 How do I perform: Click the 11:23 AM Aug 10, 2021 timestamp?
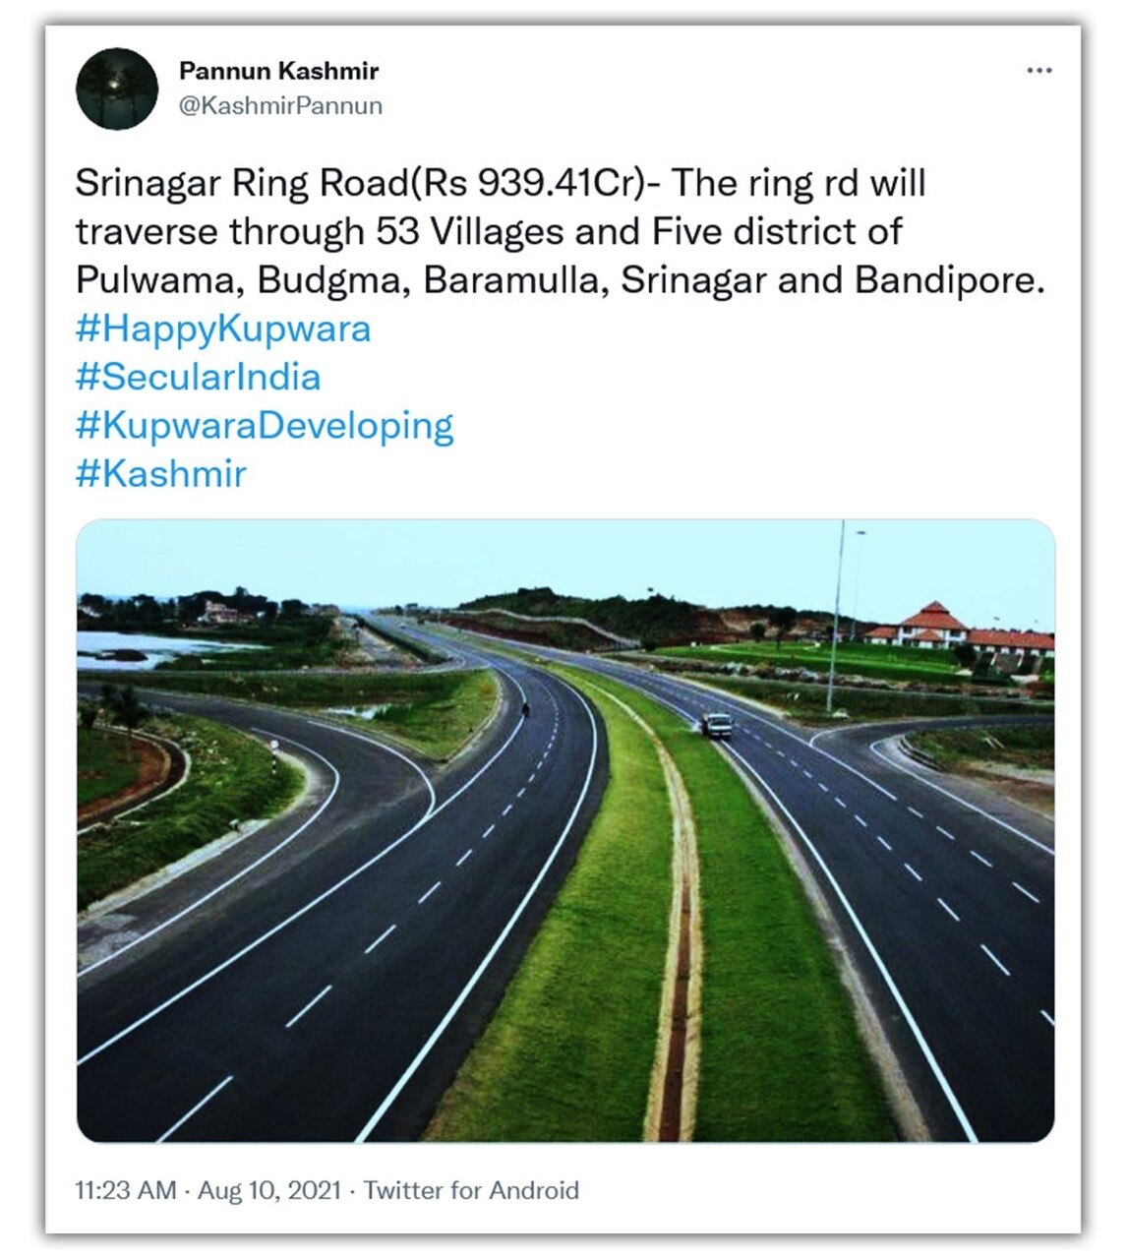[208, 1190]
